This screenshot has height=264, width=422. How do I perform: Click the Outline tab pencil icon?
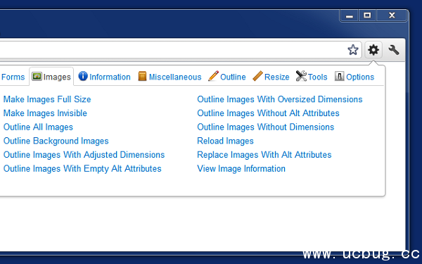213,76
